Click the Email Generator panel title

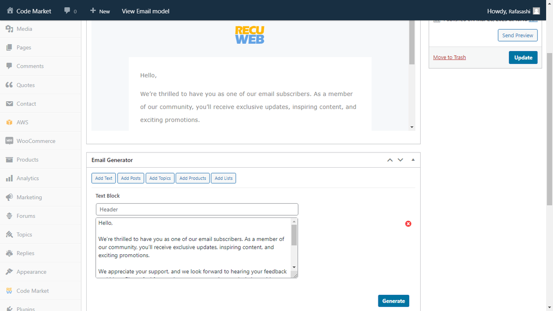tap(112, 160)
